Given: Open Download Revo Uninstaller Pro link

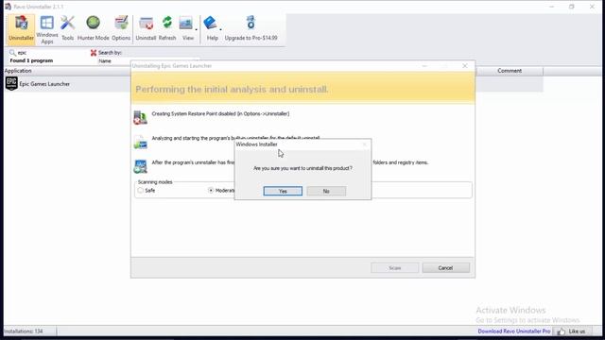Looking at the screenshot, I should [514, 331].
